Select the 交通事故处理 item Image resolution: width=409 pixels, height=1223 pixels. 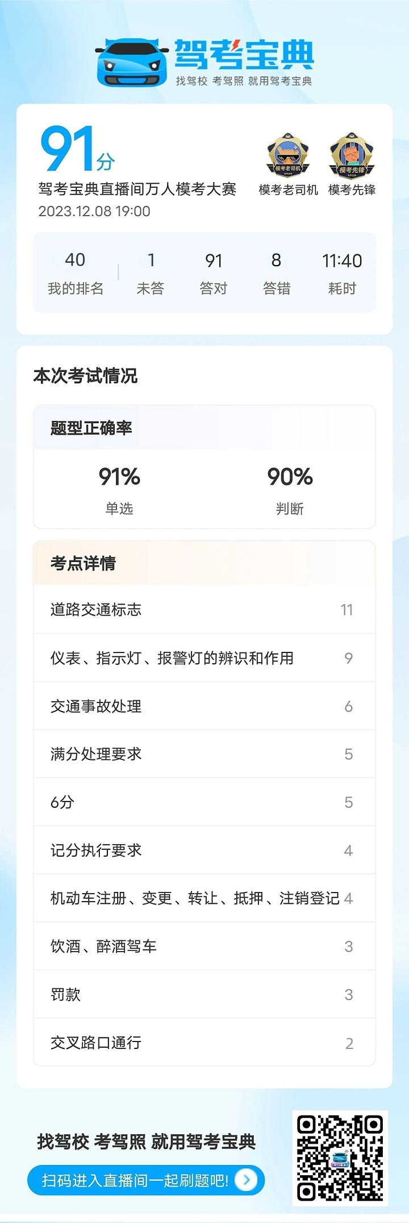coord(204,706)
